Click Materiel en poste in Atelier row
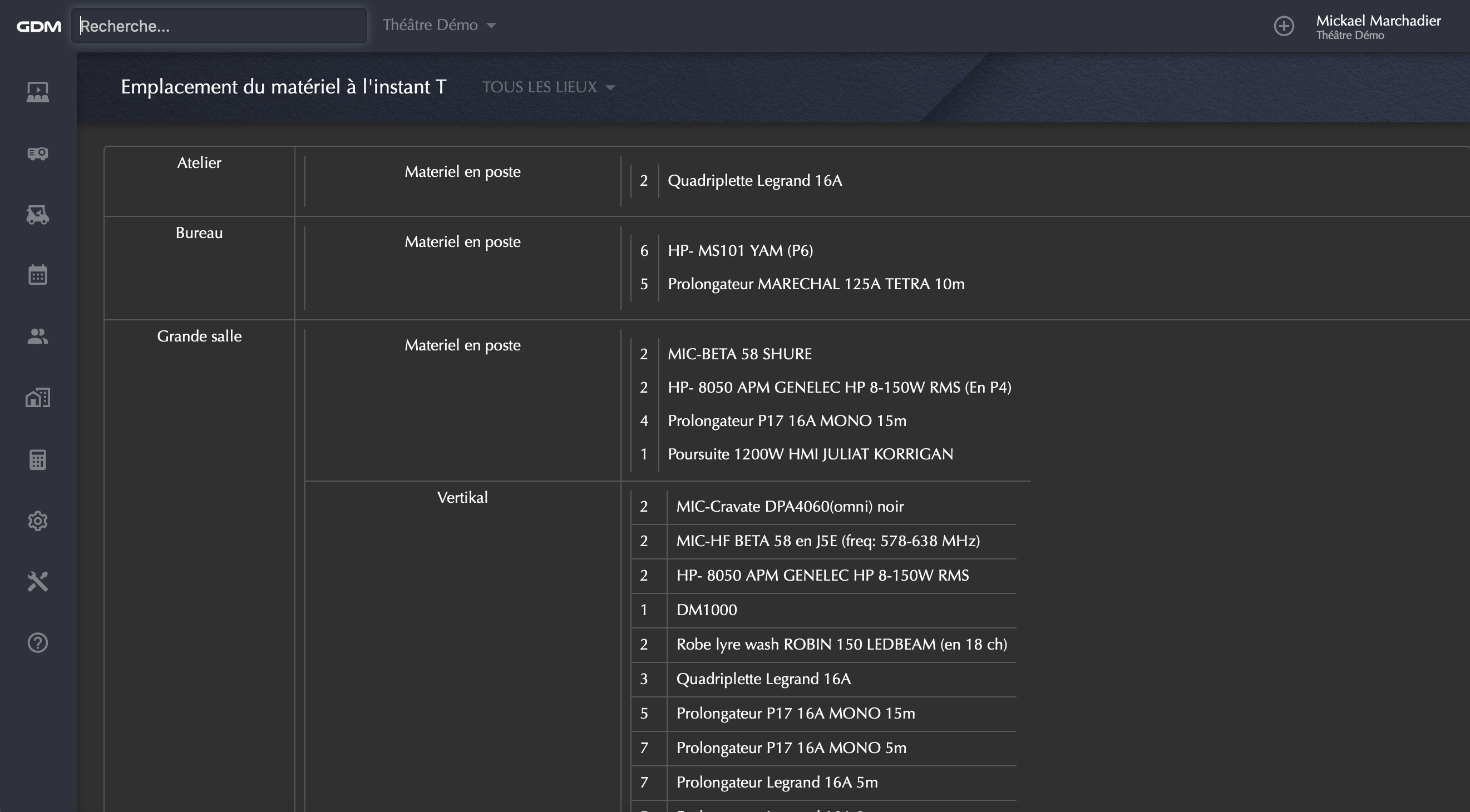This screenshot has height=812, width=1470. (x=463, y=172)
